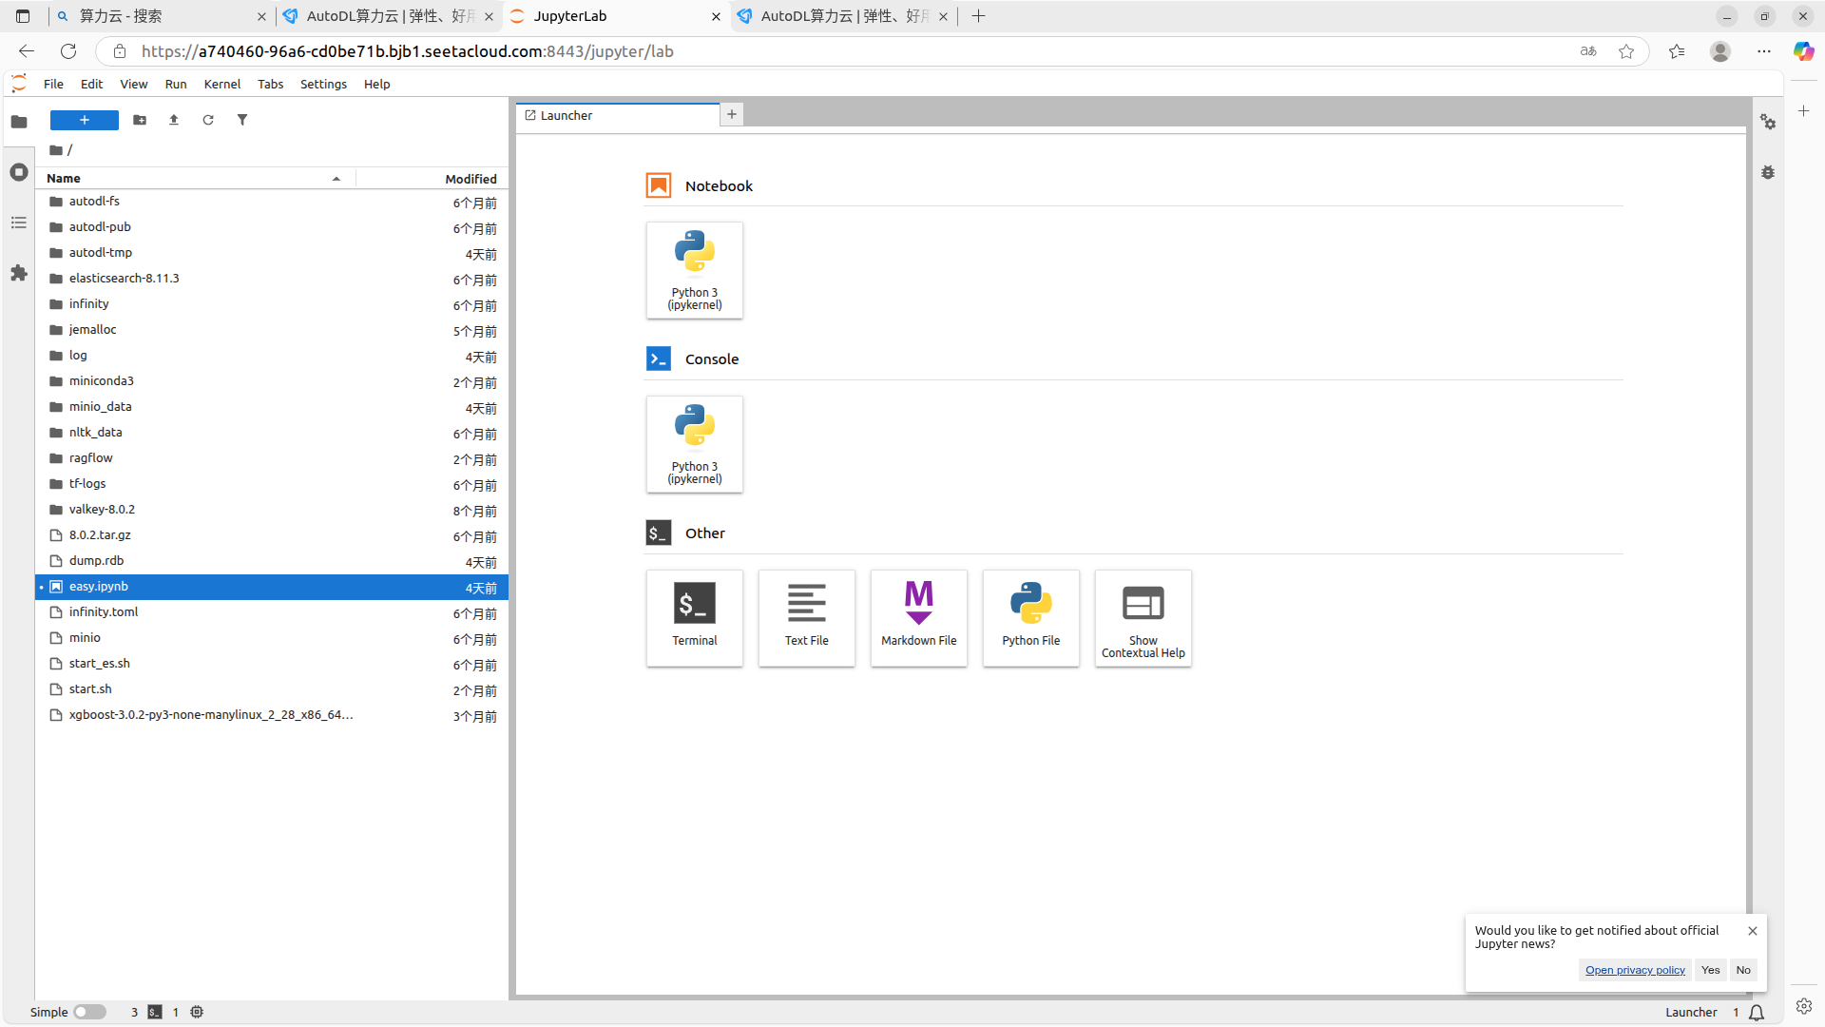Click the Upload Files arrow icon
This screenshot has height=1027, width=1825.
click(174, 120)
